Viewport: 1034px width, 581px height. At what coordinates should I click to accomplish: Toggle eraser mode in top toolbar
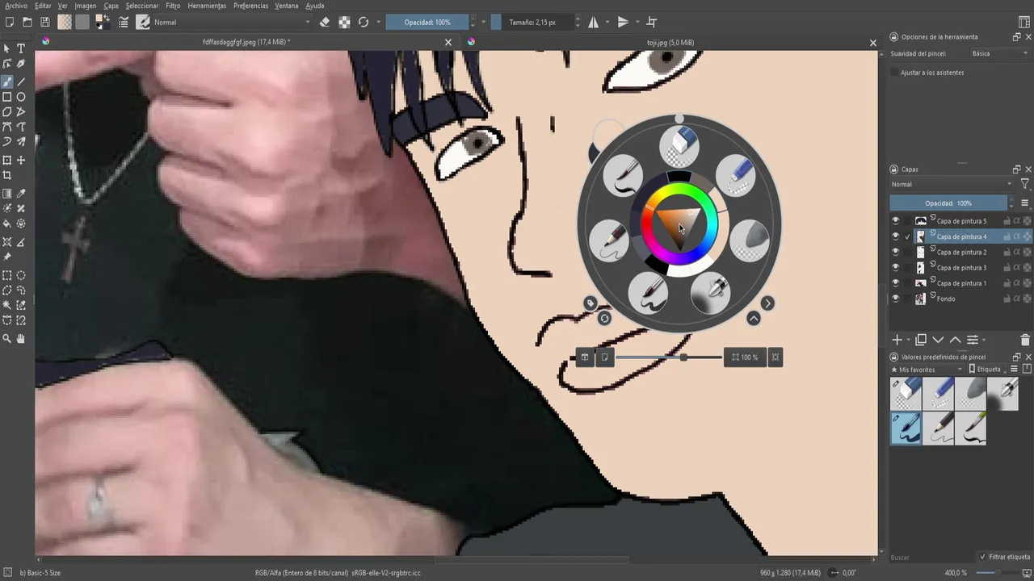coord(325,22)
